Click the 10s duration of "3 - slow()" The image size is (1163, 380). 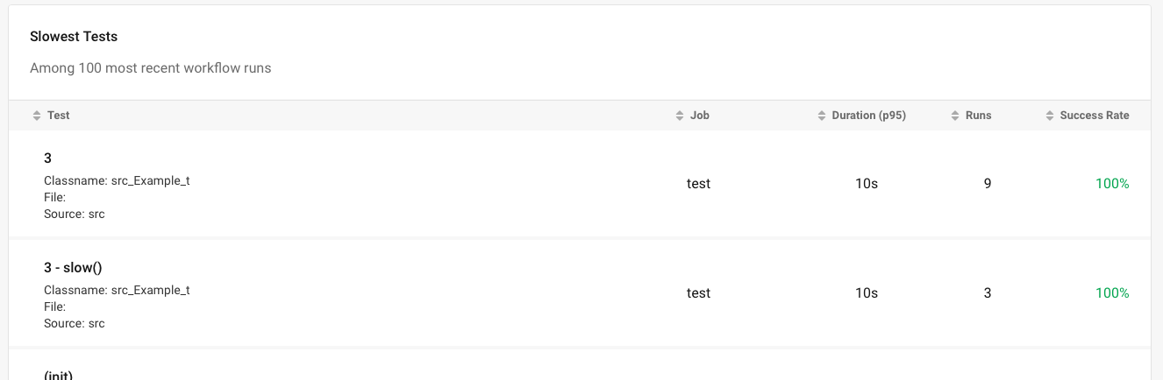point(867,293)
